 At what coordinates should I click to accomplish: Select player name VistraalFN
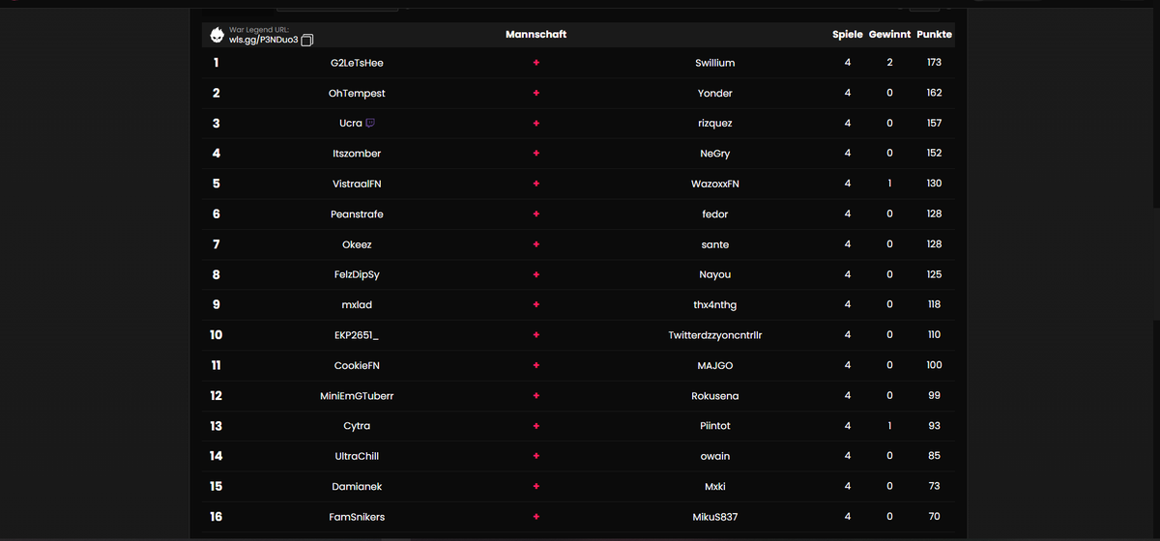pos(357,184)
